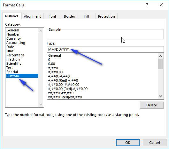Click the Type field containing MM/DD/YYYY

tap(105, 49)
